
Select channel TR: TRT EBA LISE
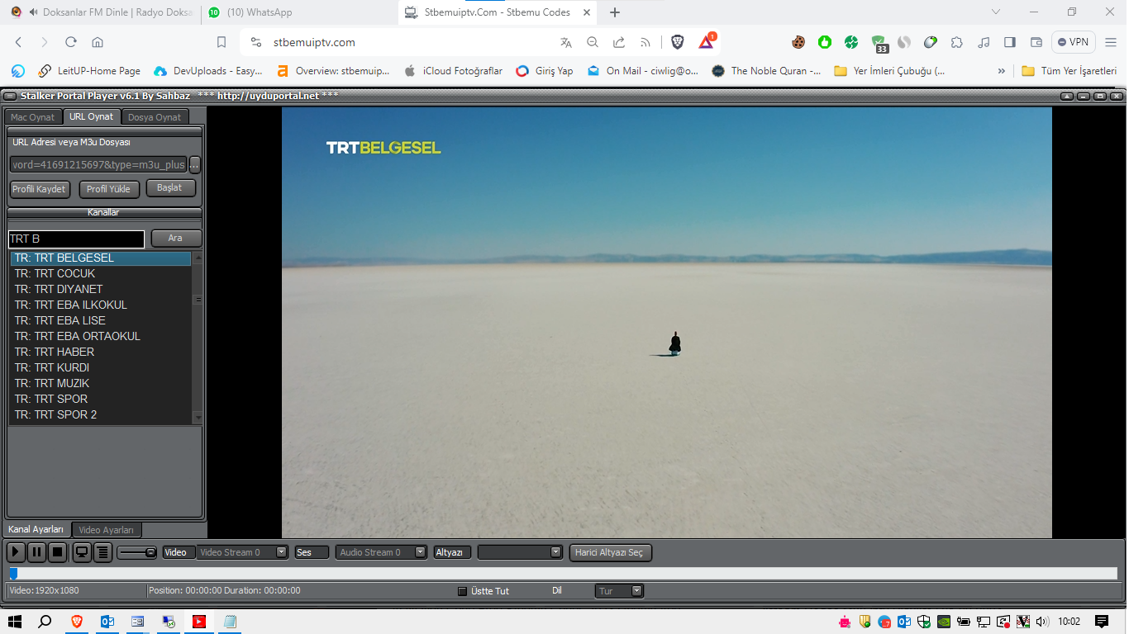point(101,320)
